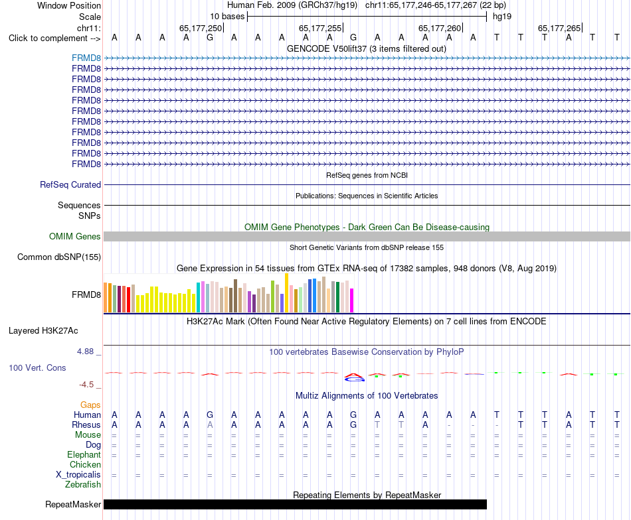
Task: Click the cyan bar in the GTEx chart
Action: point(199,297)
